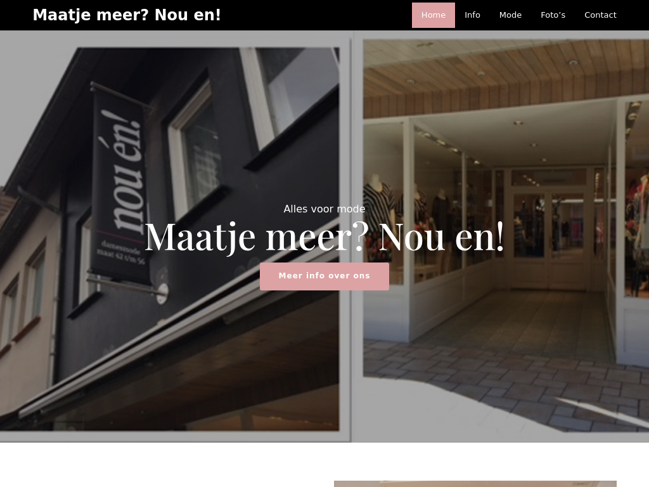Image resolution: width=649 pixels, height=487 pixels.
Task: Click the 'Alles voor mode' tagline text
Action: [324, 209]
